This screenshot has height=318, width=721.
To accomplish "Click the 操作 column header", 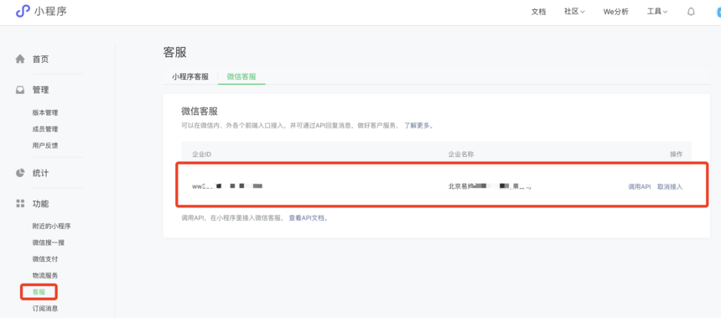I will (677, 154).
